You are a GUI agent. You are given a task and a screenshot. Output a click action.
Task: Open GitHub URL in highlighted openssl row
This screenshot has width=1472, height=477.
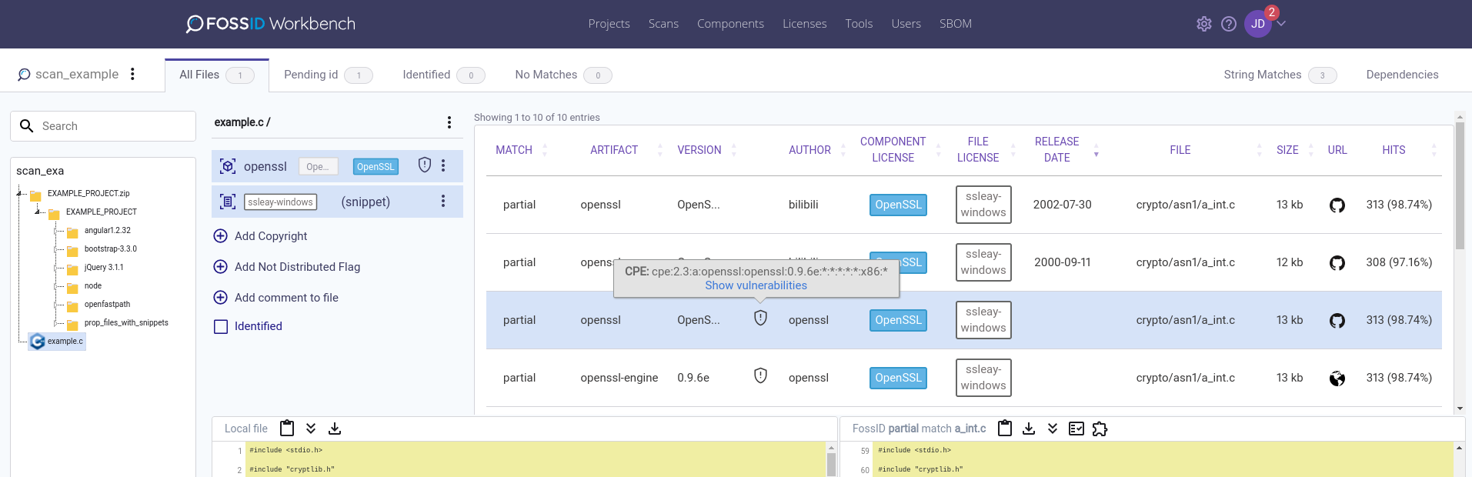[1337, 320]
